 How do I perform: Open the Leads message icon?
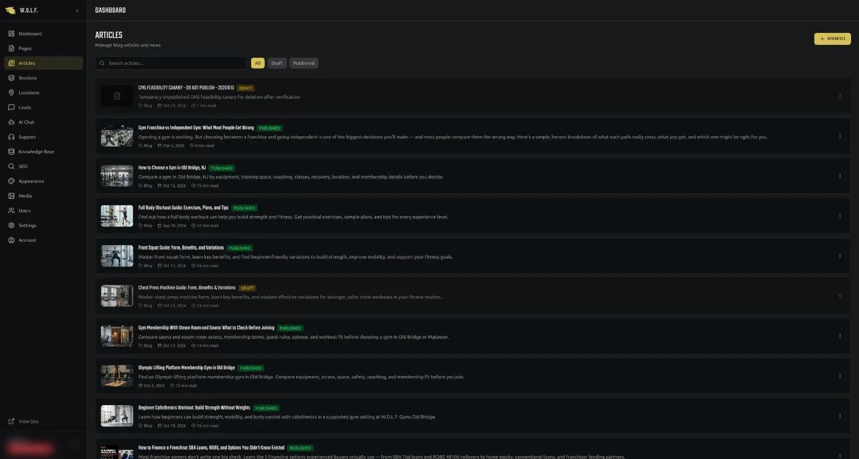coord(11,107)
